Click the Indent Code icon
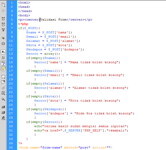166x150 pixels. tap(3, 107)
